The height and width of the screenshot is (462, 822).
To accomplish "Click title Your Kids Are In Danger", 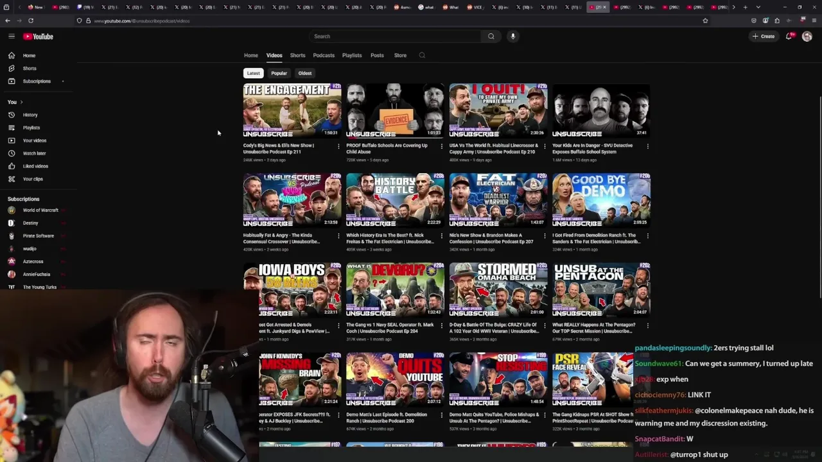I will click(x=593, y=149).
